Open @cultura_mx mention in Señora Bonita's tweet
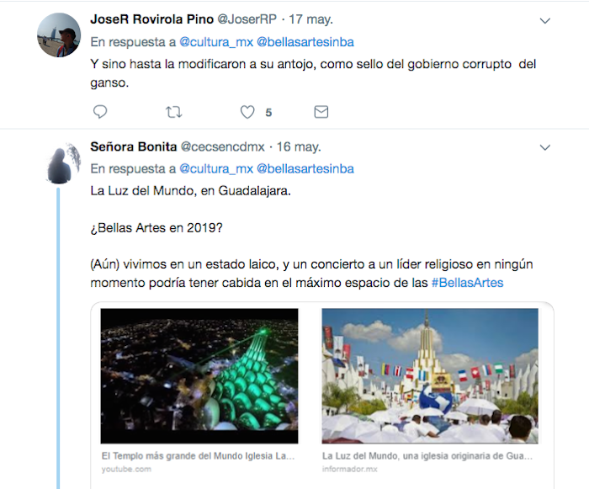 point(216,169)
